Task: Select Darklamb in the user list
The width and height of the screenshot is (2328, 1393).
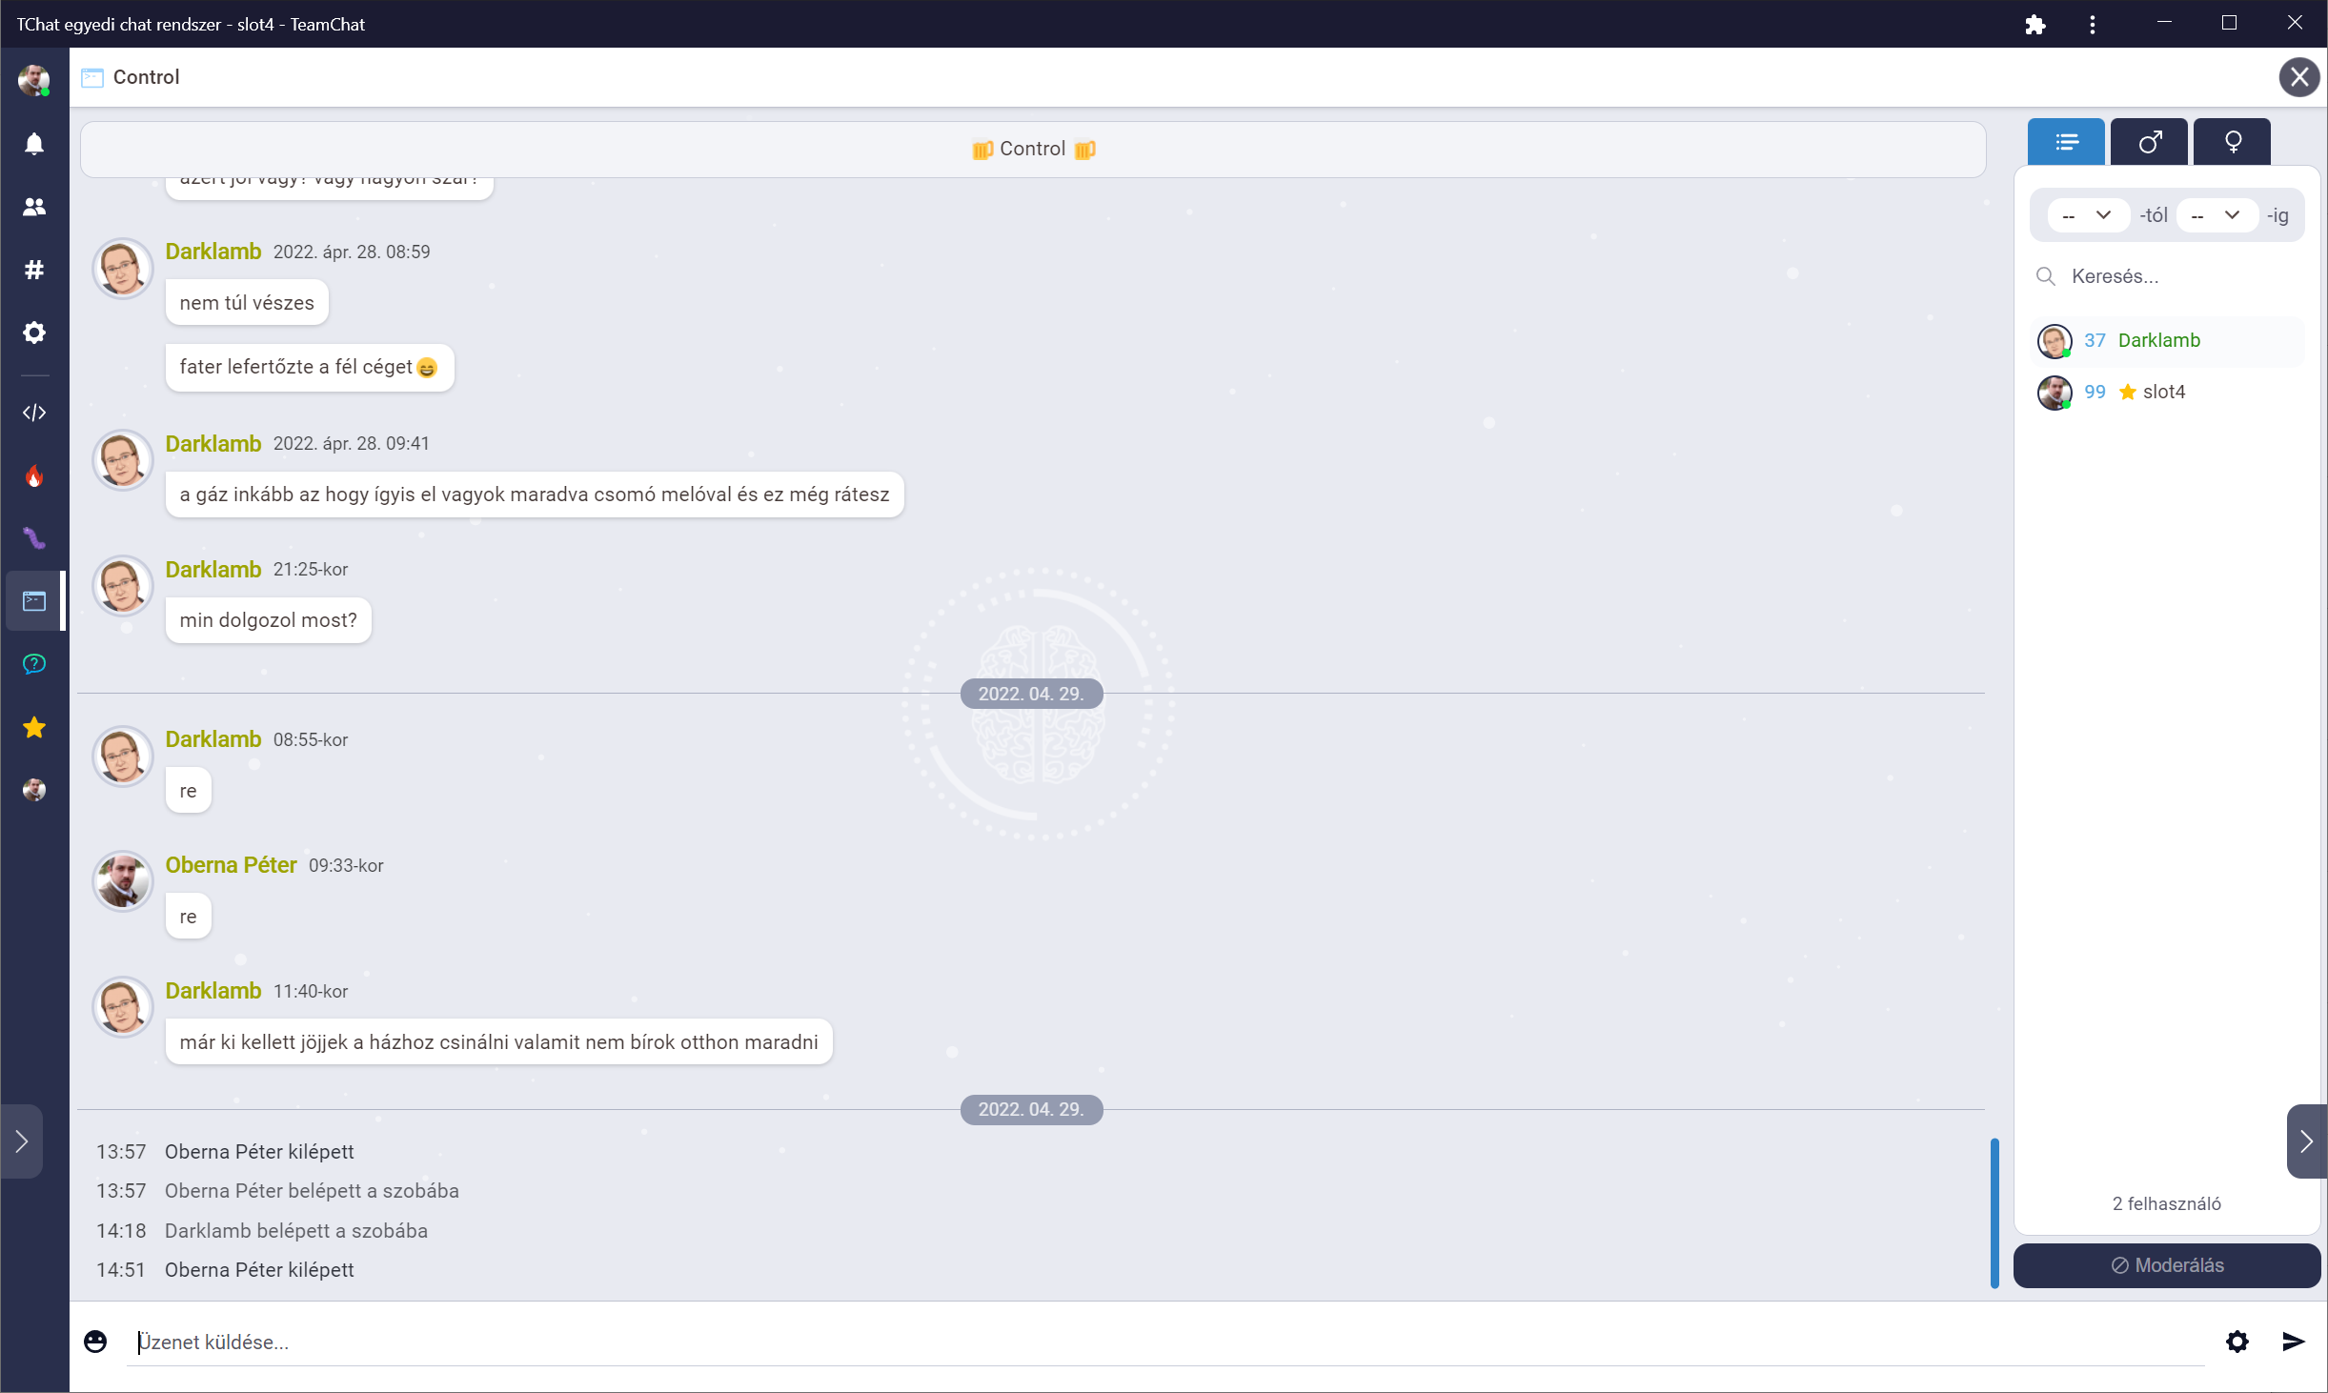Action: coord(2158,340)
